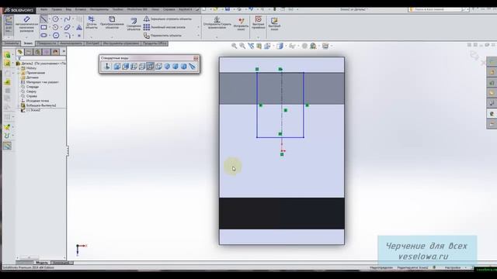Open dropdown under Trim Entities button

click(92, 37)
